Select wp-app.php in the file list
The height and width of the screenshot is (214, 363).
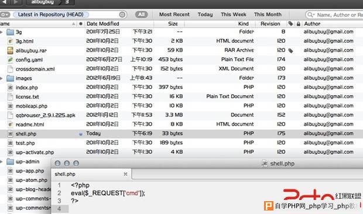click(30, 171)
